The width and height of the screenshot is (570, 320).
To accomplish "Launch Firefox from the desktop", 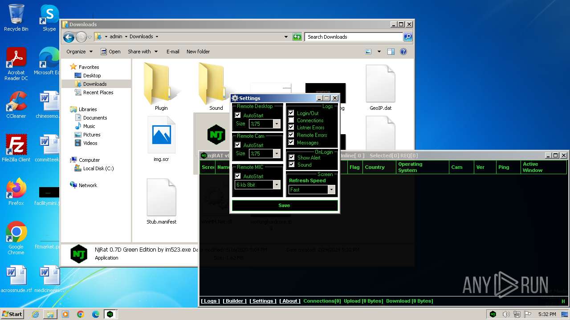I will (16, 192).
